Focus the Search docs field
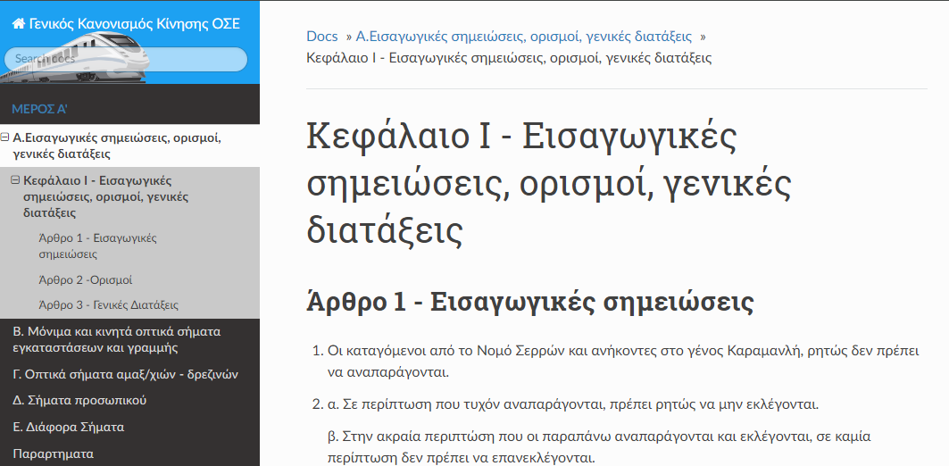 125,59
